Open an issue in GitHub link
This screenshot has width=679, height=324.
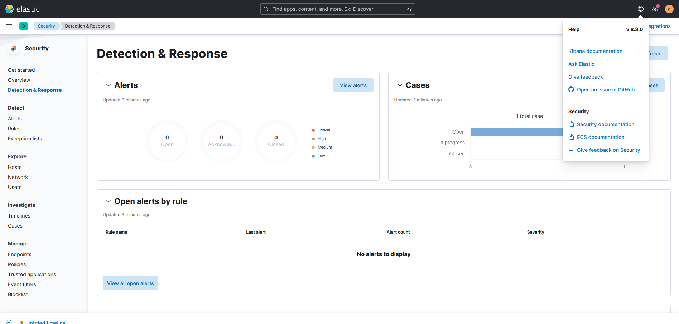[x=606, y=90]
